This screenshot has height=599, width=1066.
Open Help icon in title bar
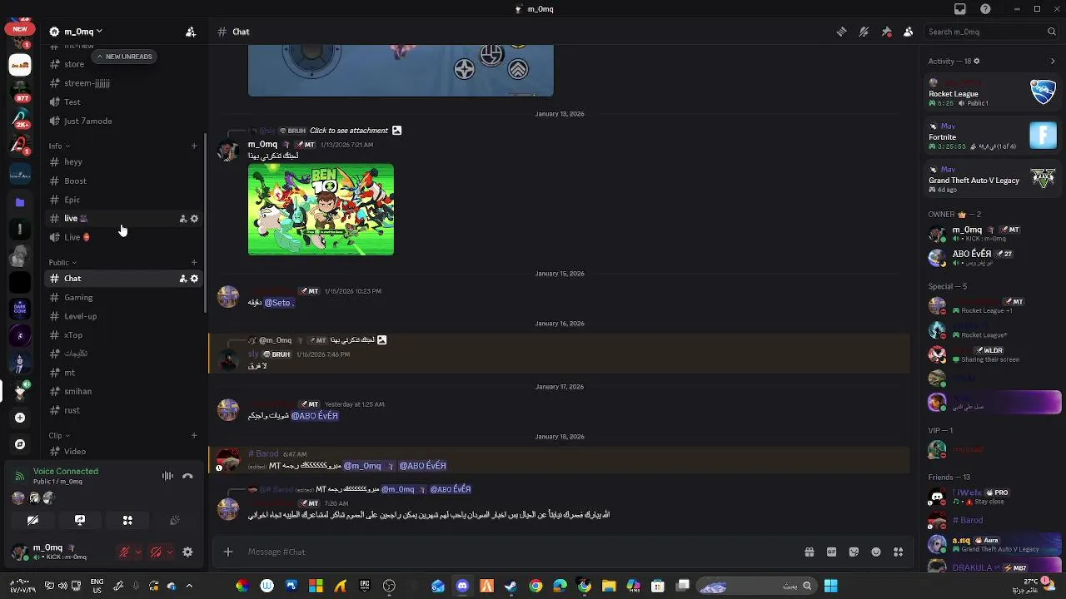pyautogui.click(x=986, y=9)
